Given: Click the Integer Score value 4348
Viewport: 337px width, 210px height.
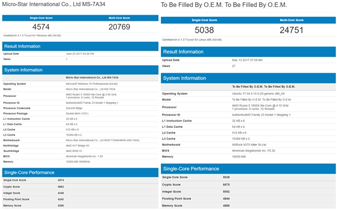Looking at the screenshot, I should (61, 193).
